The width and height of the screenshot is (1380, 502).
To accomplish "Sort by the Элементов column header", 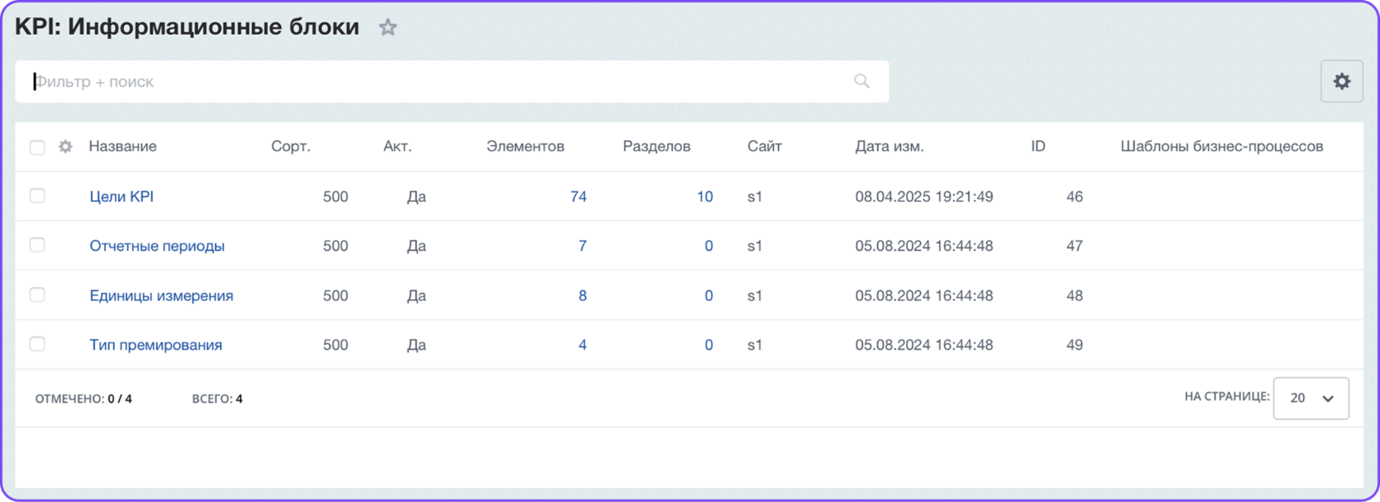I will 525,147.
